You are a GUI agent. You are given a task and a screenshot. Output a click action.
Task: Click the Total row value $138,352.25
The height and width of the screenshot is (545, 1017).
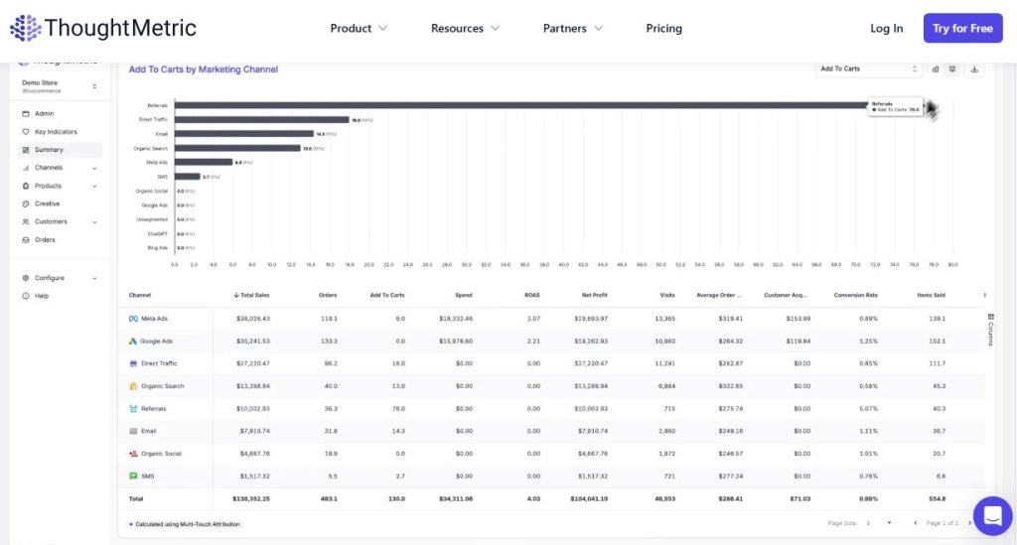pos(251,499)
